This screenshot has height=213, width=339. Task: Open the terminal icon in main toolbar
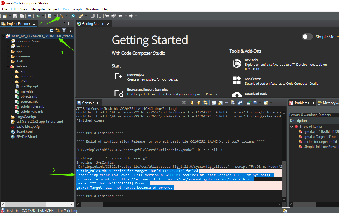pos(29,16)
